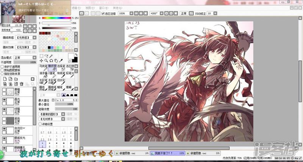Open the rotation angle dropdown
Viewport: 303px width, 162px height.
click(x=162, y=13)
